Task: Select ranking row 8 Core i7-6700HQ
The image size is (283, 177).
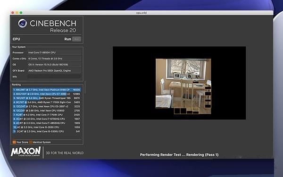Action: click(x=47, y=119)
